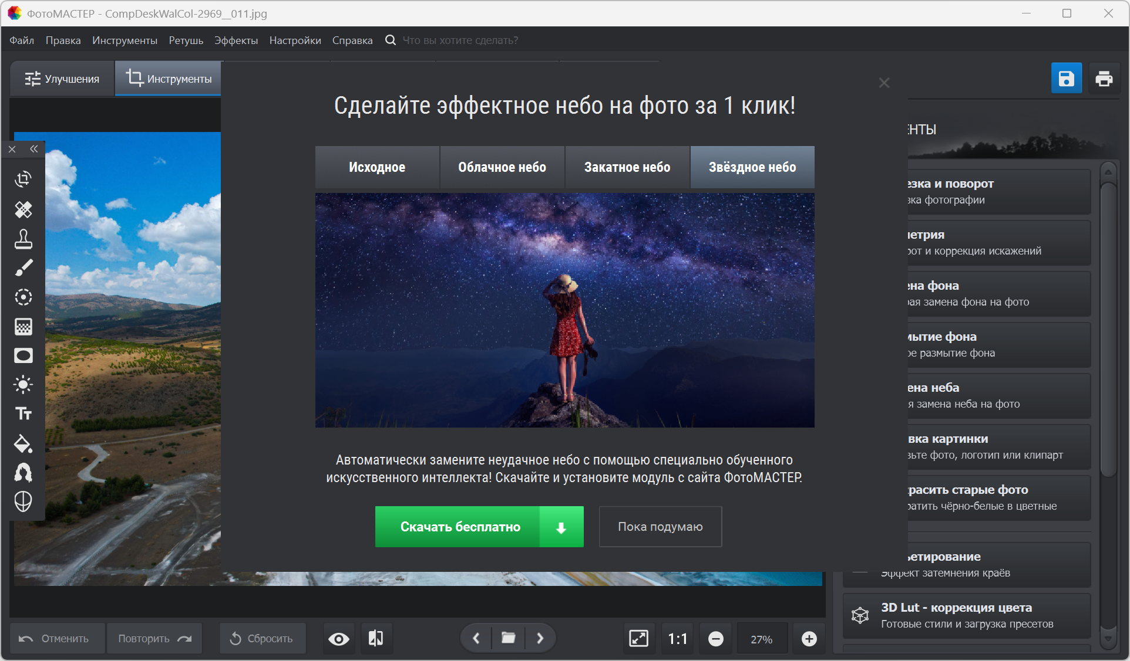Viewport: 1130px width, 661px height.
Task: Select the stamp tool icon
Action: pos(23,239)
